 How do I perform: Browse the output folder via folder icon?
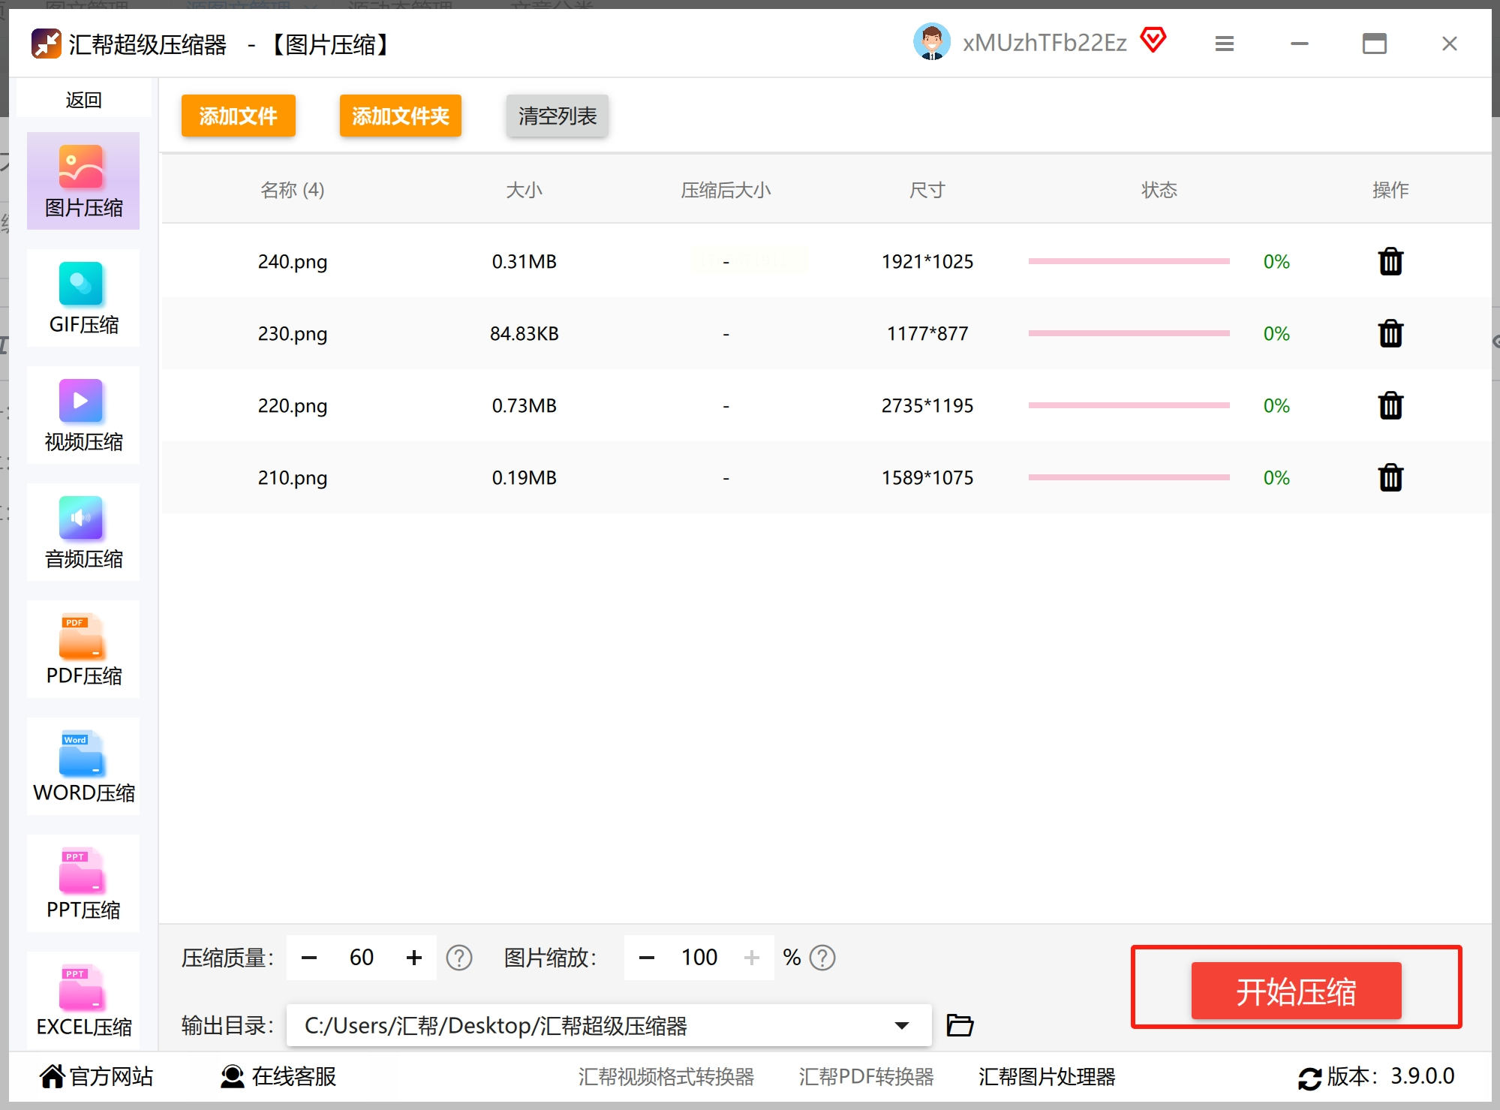pyautogui.click(x=959, y=1025)
